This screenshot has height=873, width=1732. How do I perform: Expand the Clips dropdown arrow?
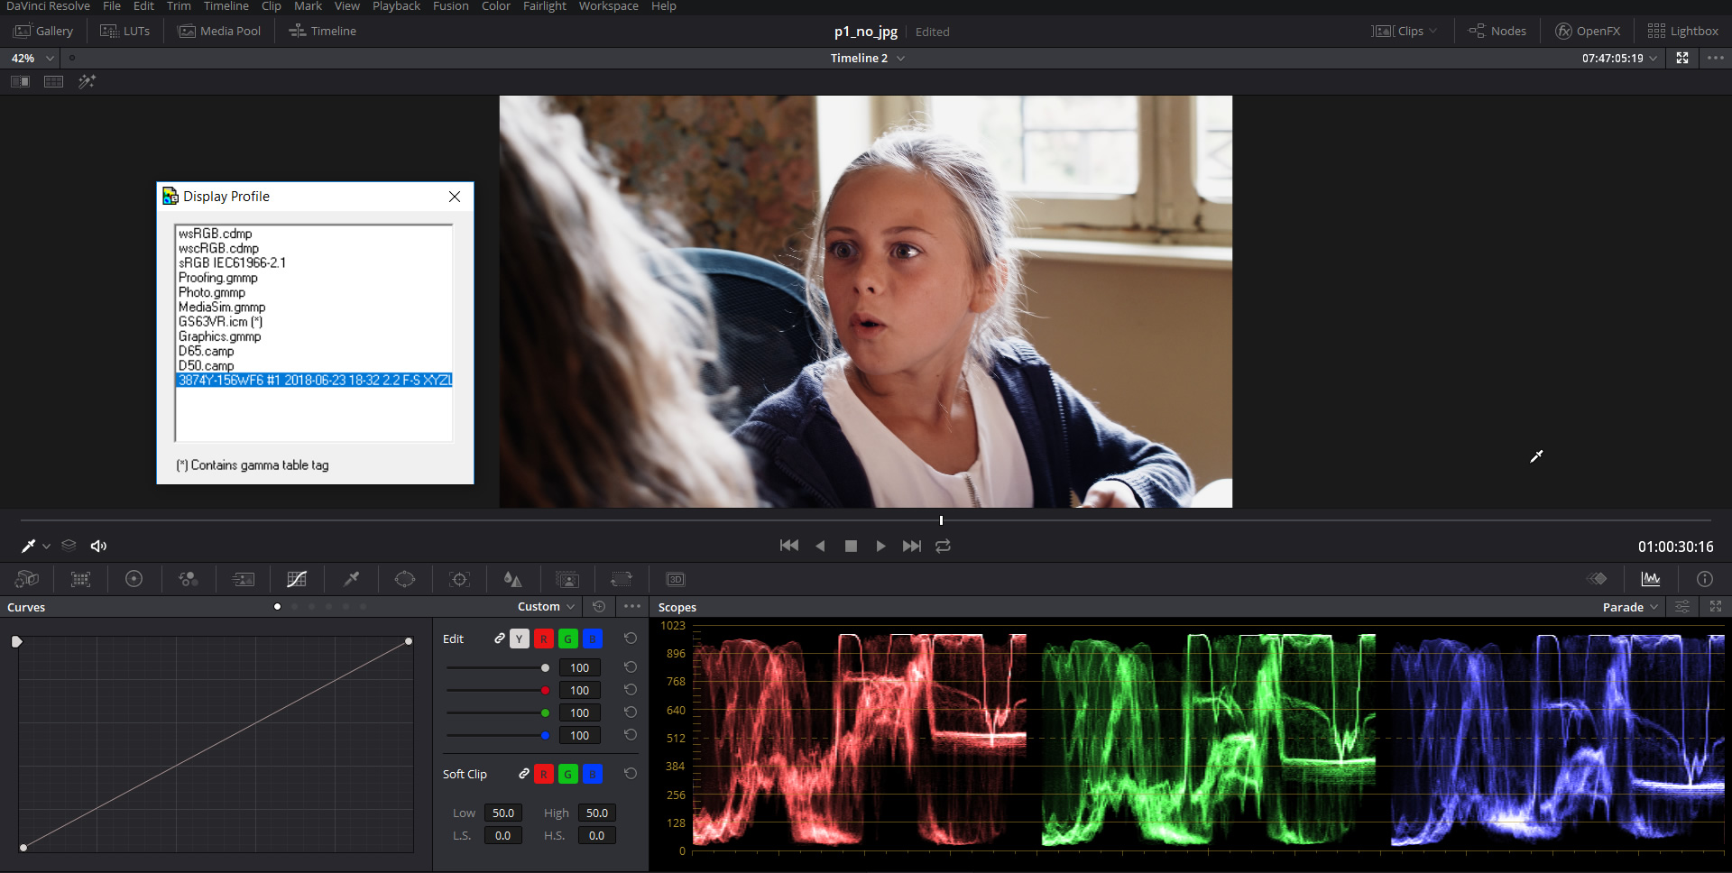click(1433, 31)
